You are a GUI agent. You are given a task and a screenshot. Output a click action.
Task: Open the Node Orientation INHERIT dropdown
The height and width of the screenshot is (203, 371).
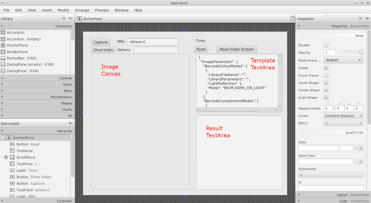pos(343,60)
